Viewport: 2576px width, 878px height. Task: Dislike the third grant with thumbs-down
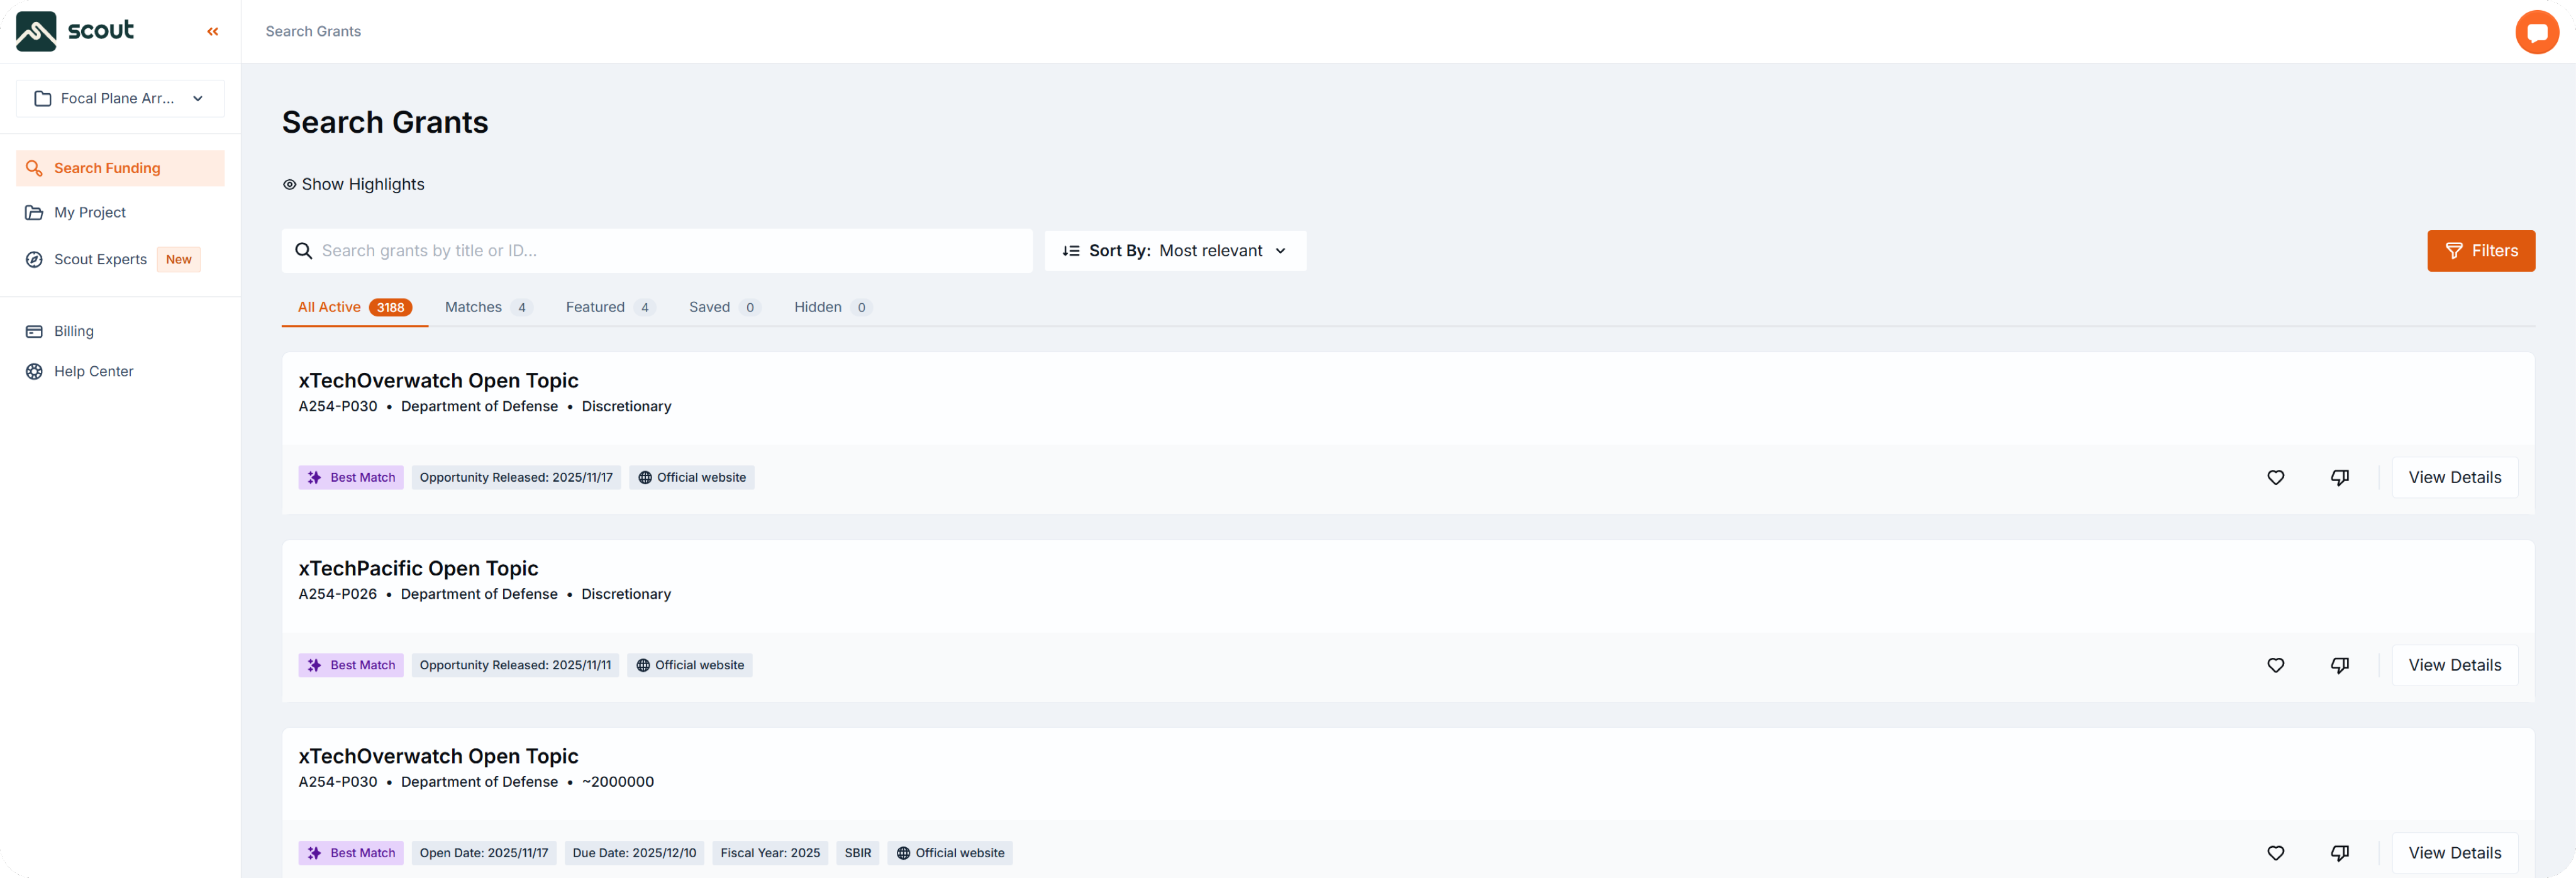click(2339, 853)
